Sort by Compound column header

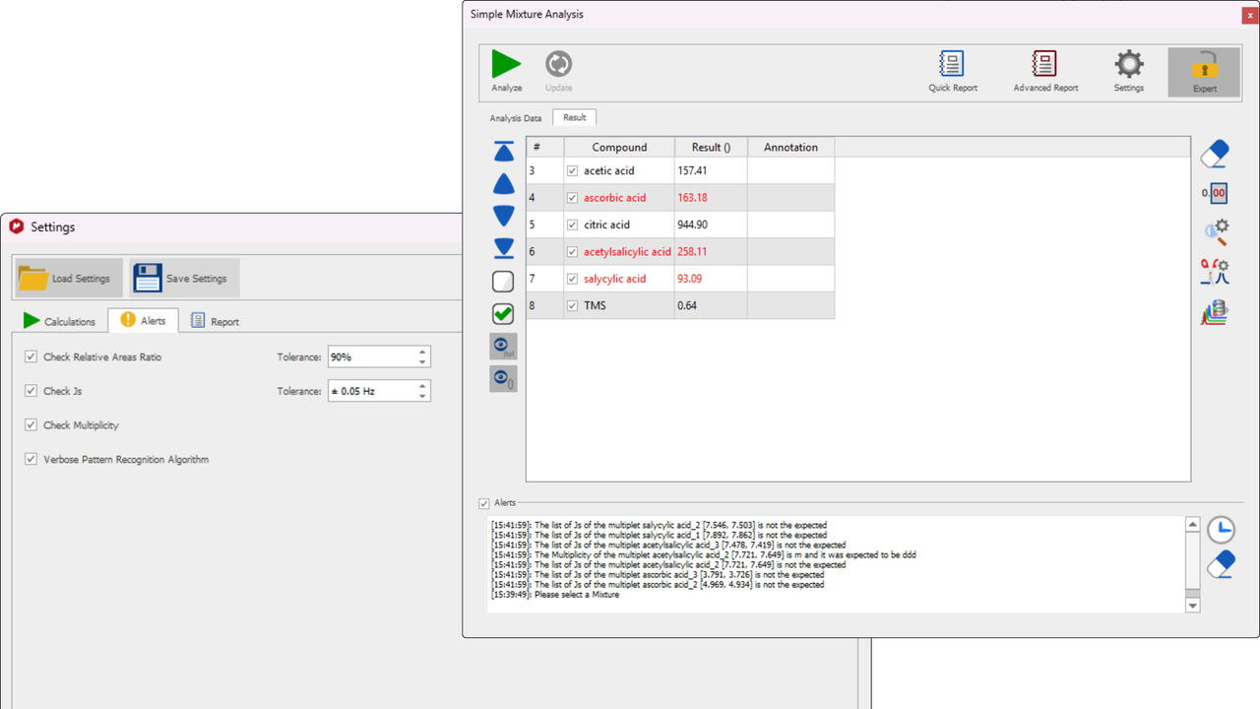tap(619, 147)
